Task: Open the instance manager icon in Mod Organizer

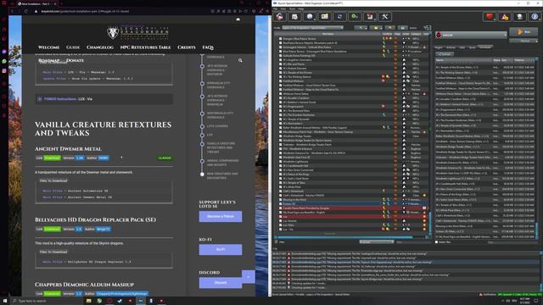Action: coord(280,17)
